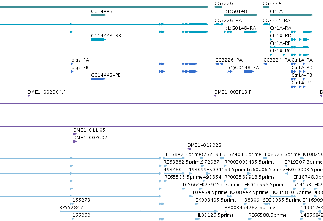Click the CG3226-PA protein label
Image resolution: width=323 pixels, height=221 pixels.
[x=229, y=60]
